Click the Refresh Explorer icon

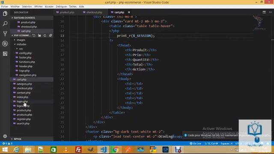click(x=45, y=36)
